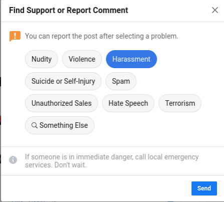Choose Violence as the problem
The height and width of the screenshot is (202, 224).
pos(82,59)
